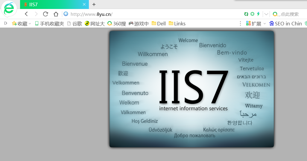Screen dimensions: 307x161
Task: Click the 360 browser logo
Action: tap(9, 9)
